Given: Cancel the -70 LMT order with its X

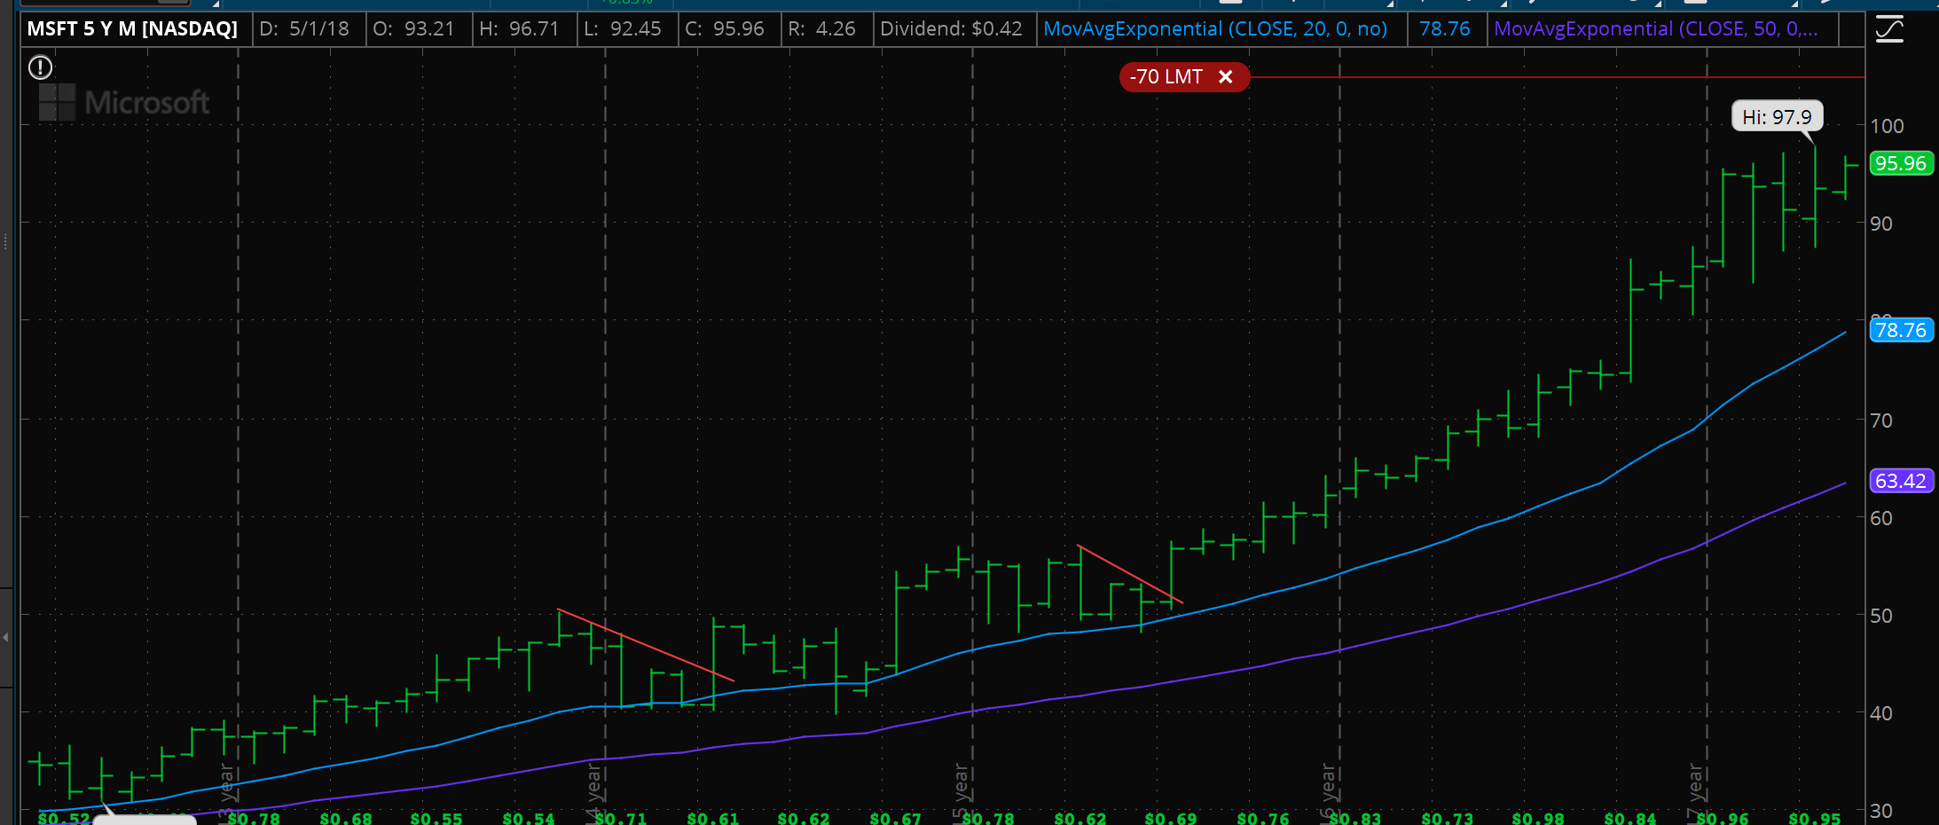Looking at the screenshot, I should [1226, 77].
